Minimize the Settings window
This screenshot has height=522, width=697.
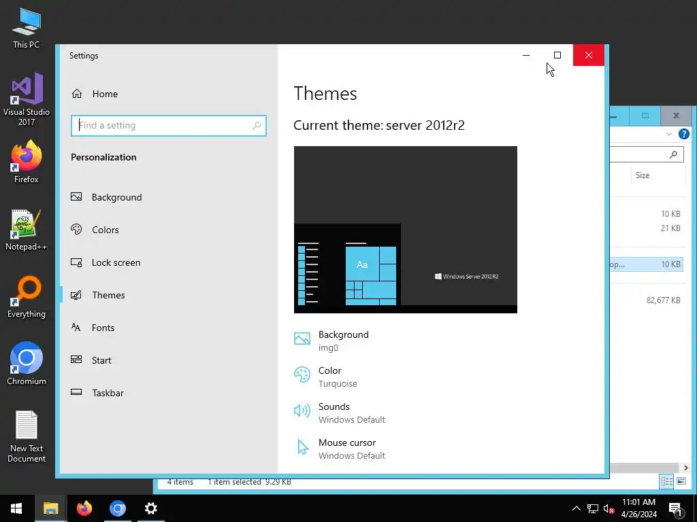(526, 55)
